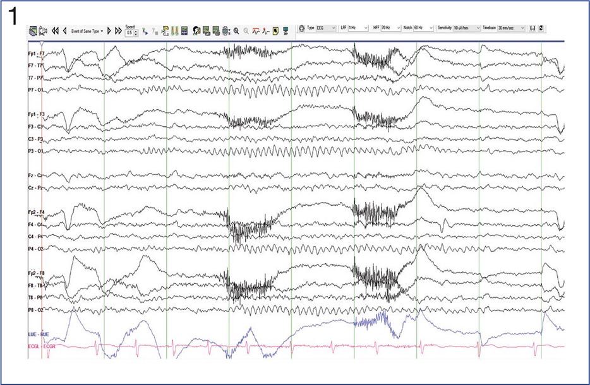Screen dimensions: 590x385
Task: Click the zoom in magnifier icon
Action: point(236,31)
